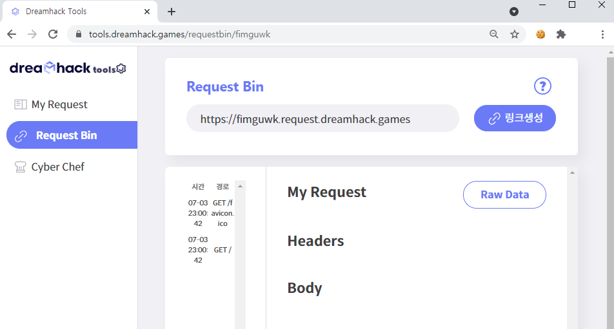Reload the Dreamhack Tools page
Image resolution: width=614 pixels, height=329 pixels.
click(x=53, y=34)
